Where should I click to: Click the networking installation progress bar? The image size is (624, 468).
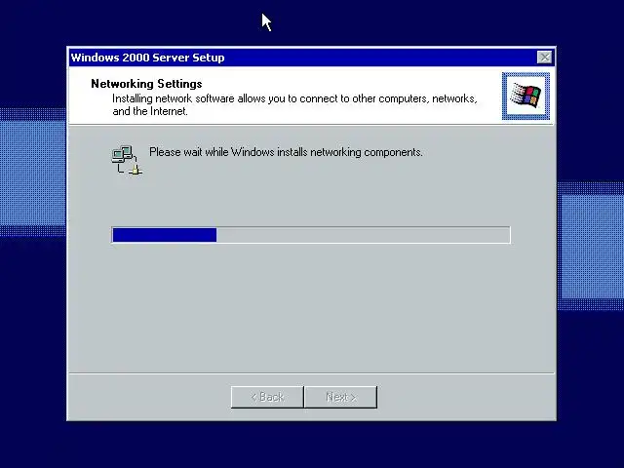(311, 235)
